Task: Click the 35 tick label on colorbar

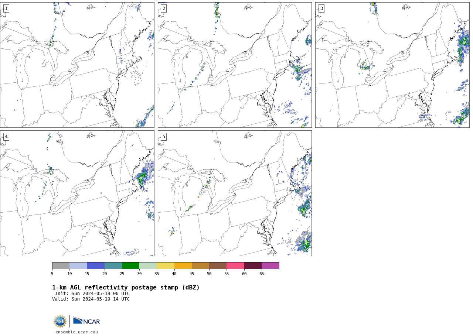Action: [157, 274]
